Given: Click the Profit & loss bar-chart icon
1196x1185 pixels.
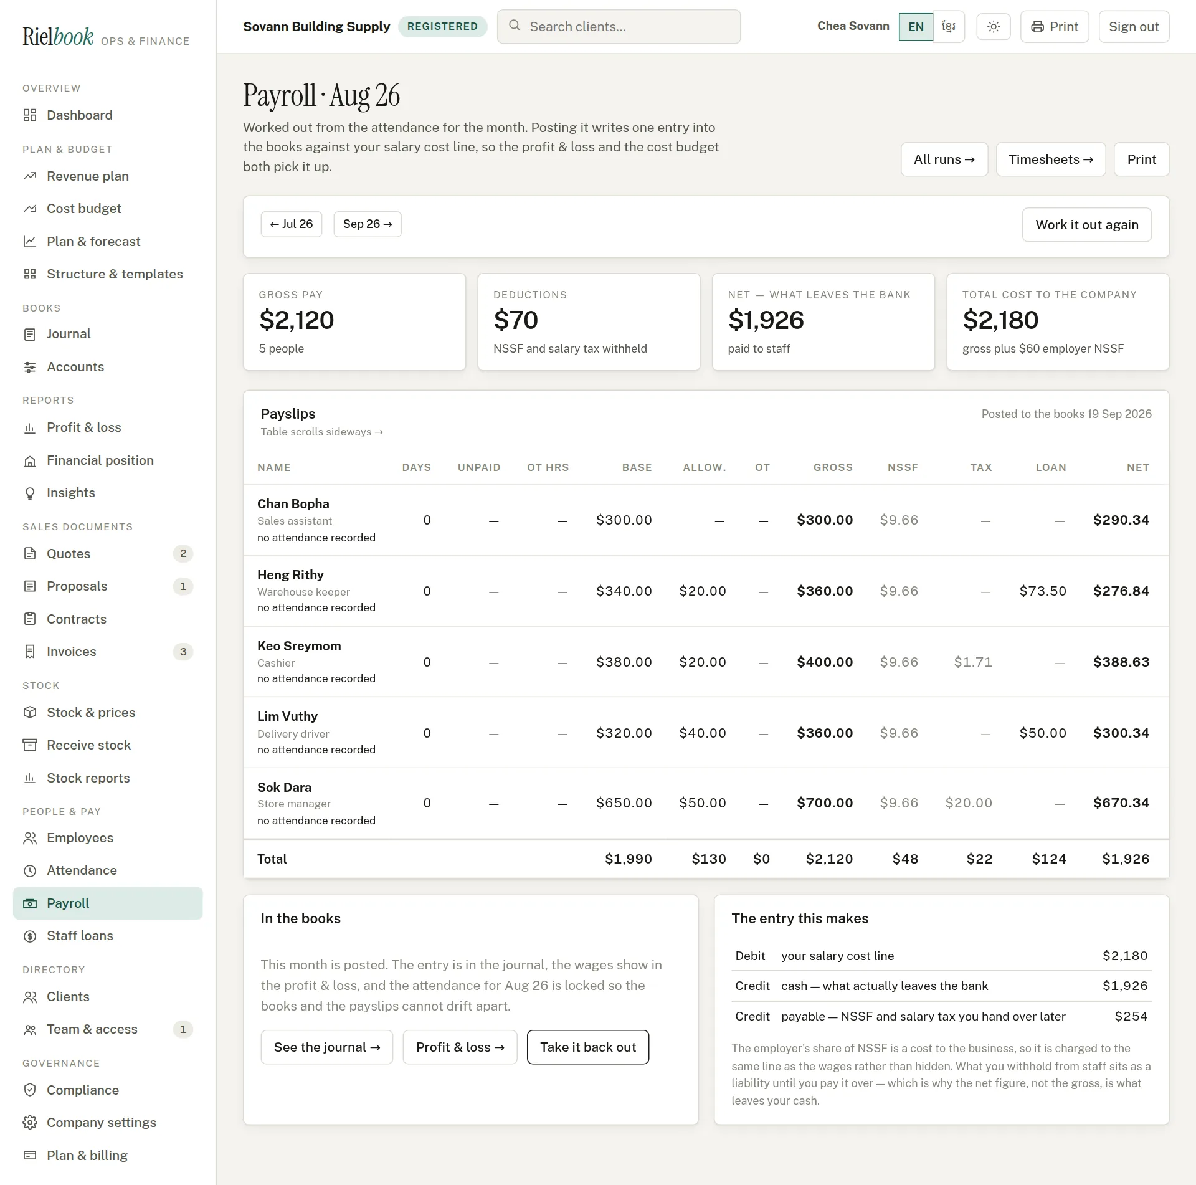Looking at the screenshot, I should 30,428.
